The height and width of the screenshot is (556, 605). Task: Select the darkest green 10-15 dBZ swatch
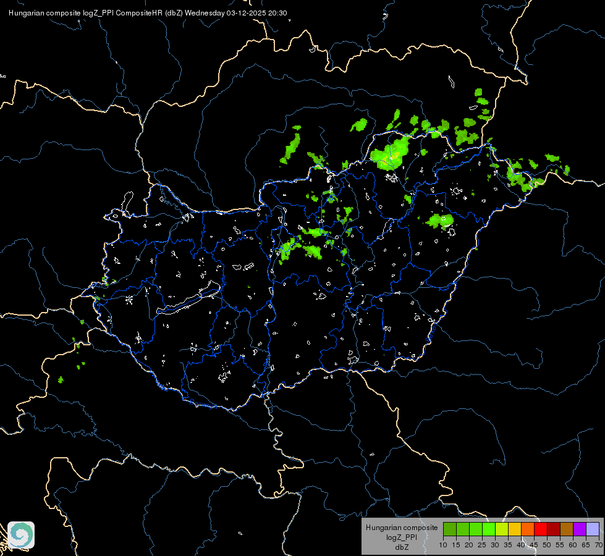[450, 529]
